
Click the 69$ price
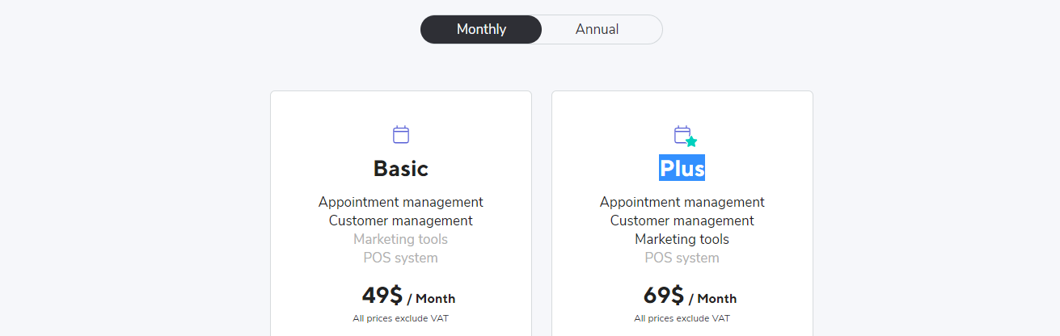click(x=663, y=296)
